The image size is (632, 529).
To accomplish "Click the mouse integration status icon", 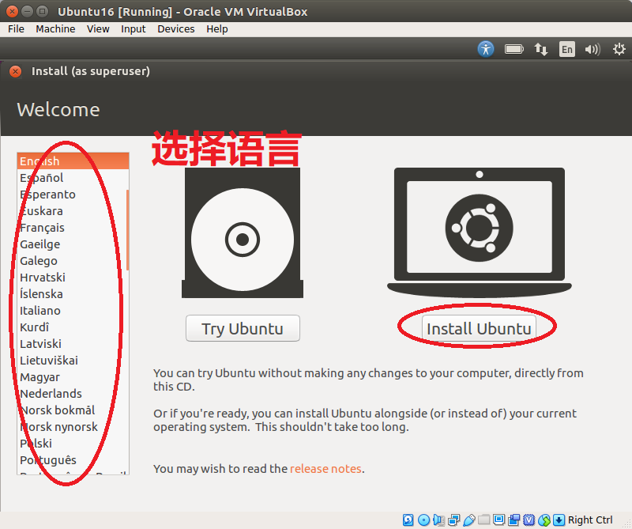I will (x=544, y=520).
